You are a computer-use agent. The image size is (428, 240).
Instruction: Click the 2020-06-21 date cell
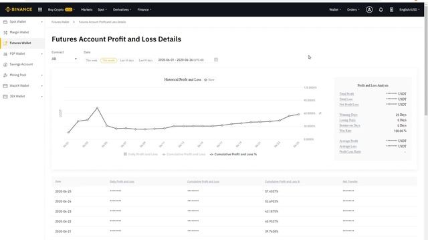[x=63, y=231]
